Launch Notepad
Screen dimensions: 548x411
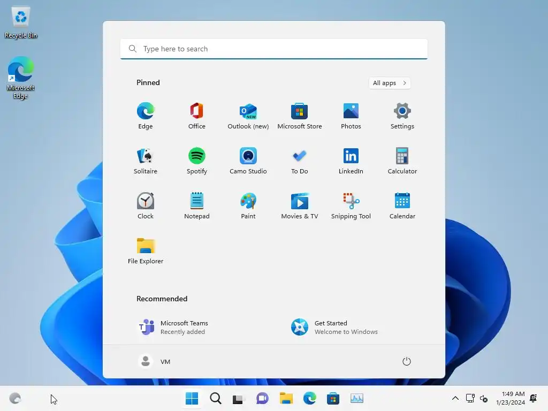tap(197, 206)
